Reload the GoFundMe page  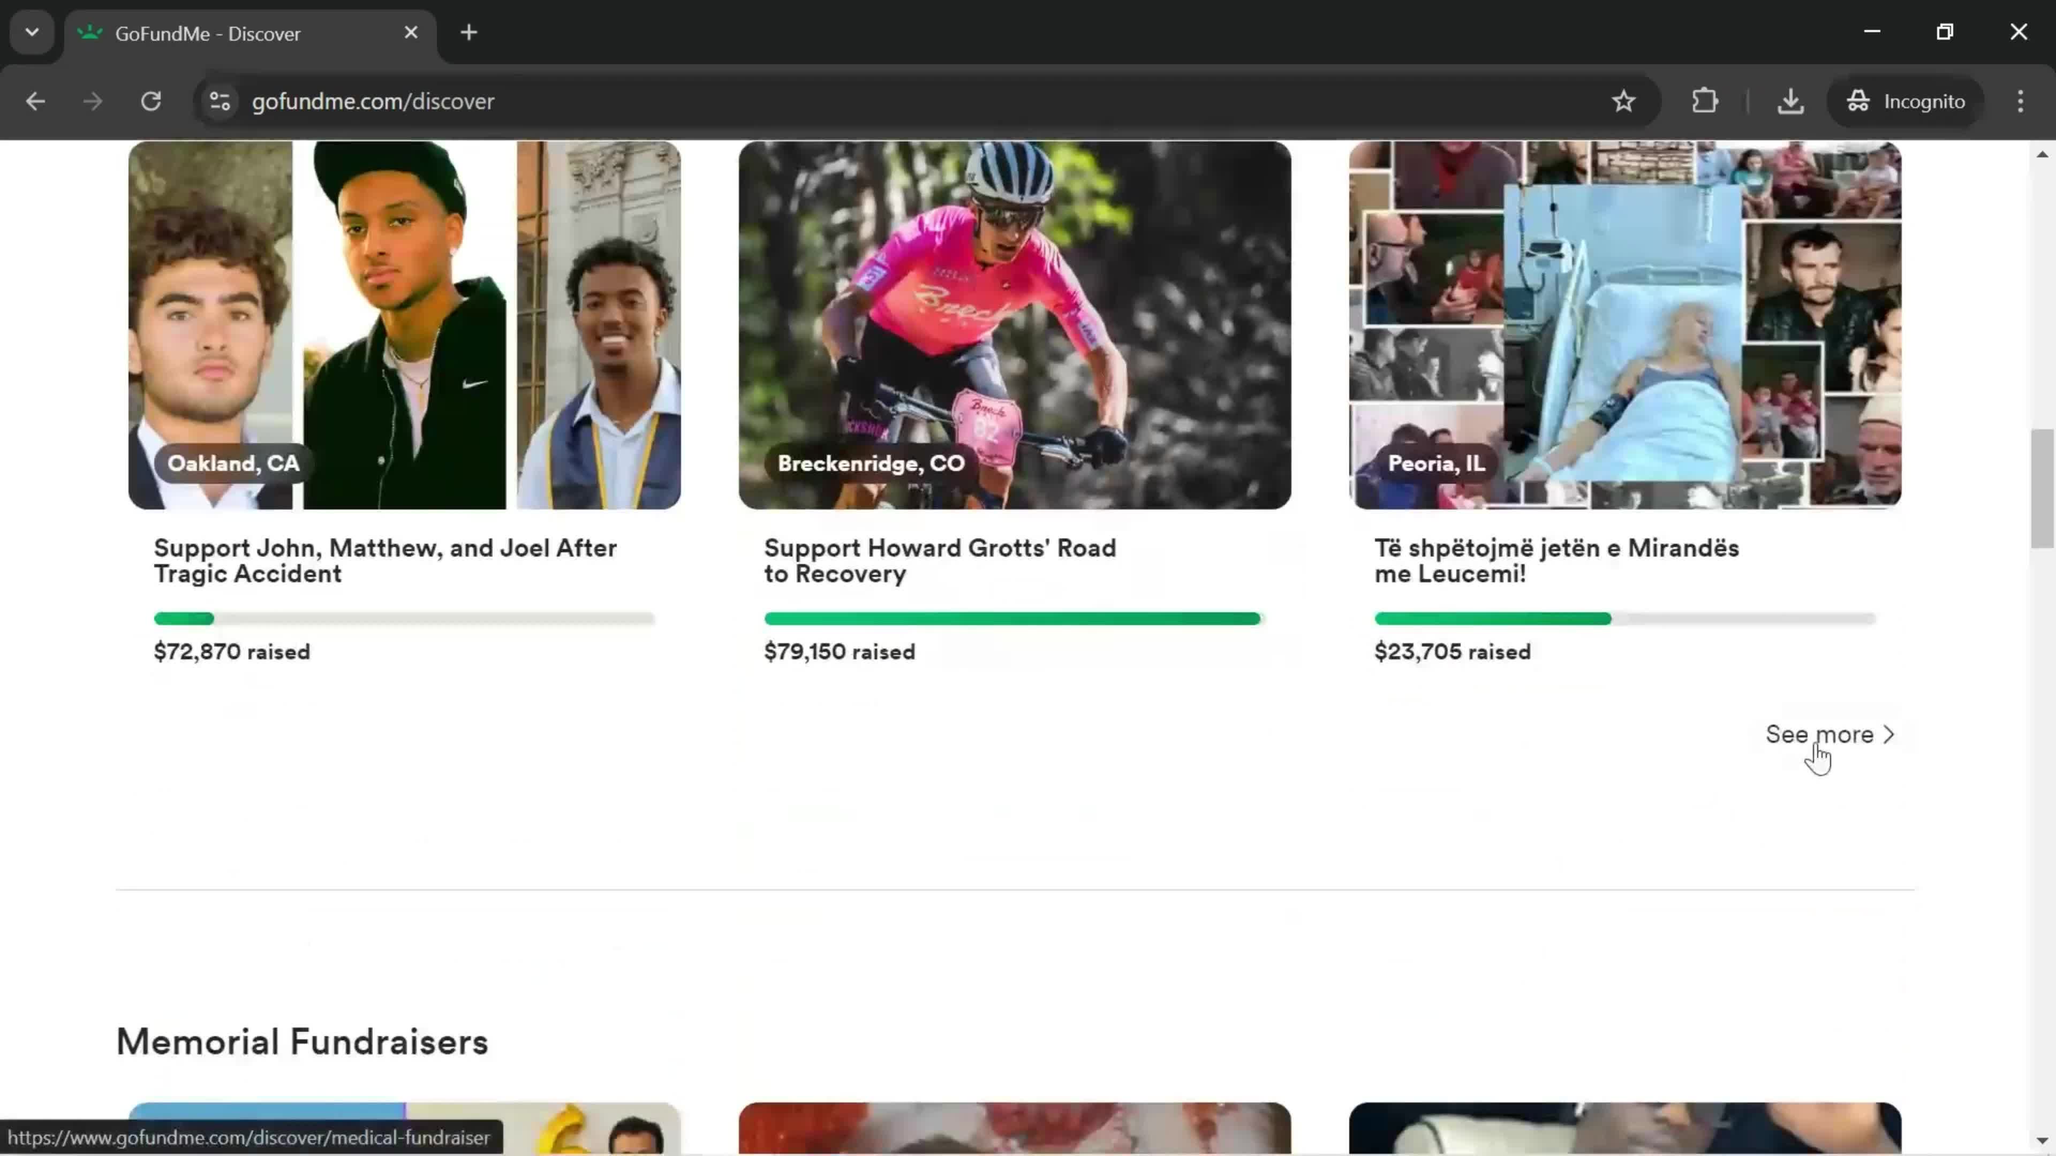pos(151,101)
